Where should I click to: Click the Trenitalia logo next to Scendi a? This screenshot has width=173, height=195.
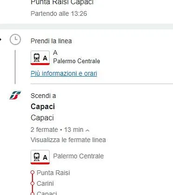tap(15, 95)
